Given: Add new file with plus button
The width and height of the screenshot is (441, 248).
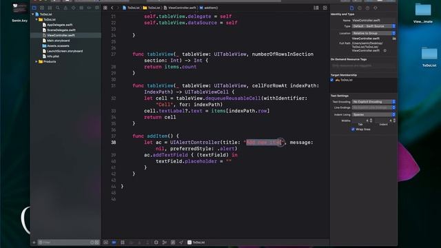Looking at the screenshot, I should [34, 242].
